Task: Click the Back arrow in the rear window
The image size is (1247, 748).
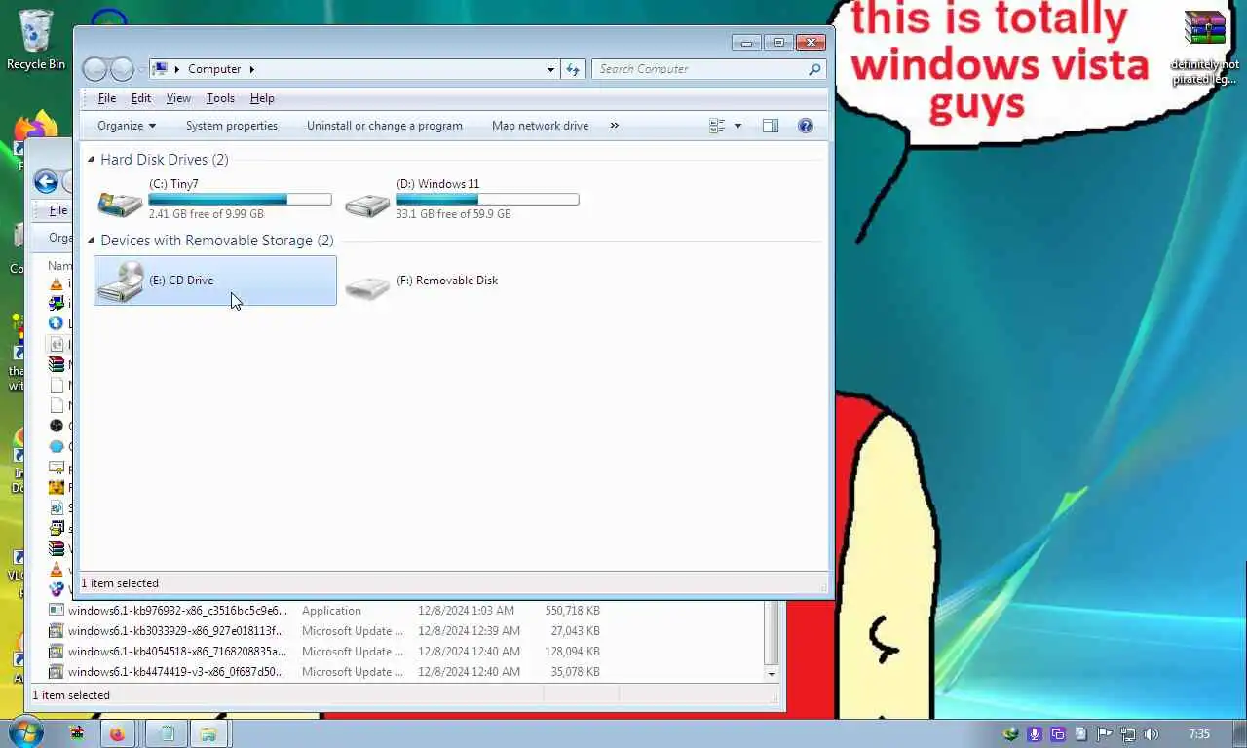Action: tap(46, 181)
